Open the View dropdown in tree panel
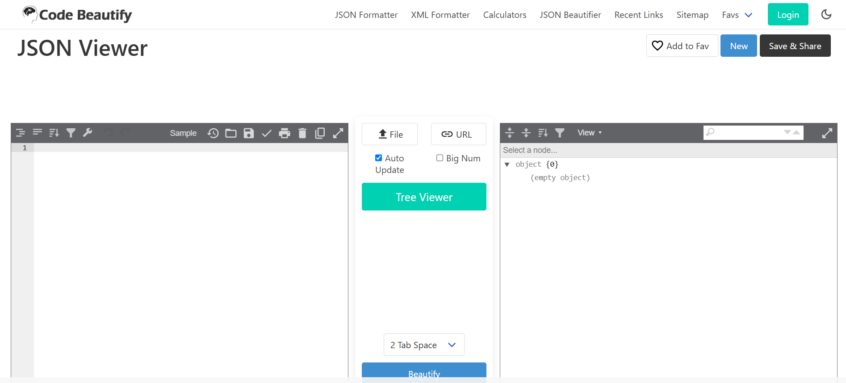 point(589,133)
